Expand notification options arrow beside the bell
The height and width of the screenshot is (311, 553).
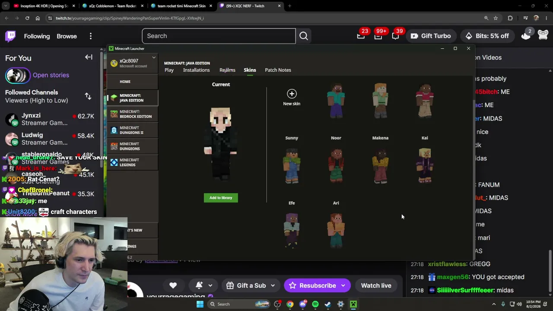tap(210, 286)
